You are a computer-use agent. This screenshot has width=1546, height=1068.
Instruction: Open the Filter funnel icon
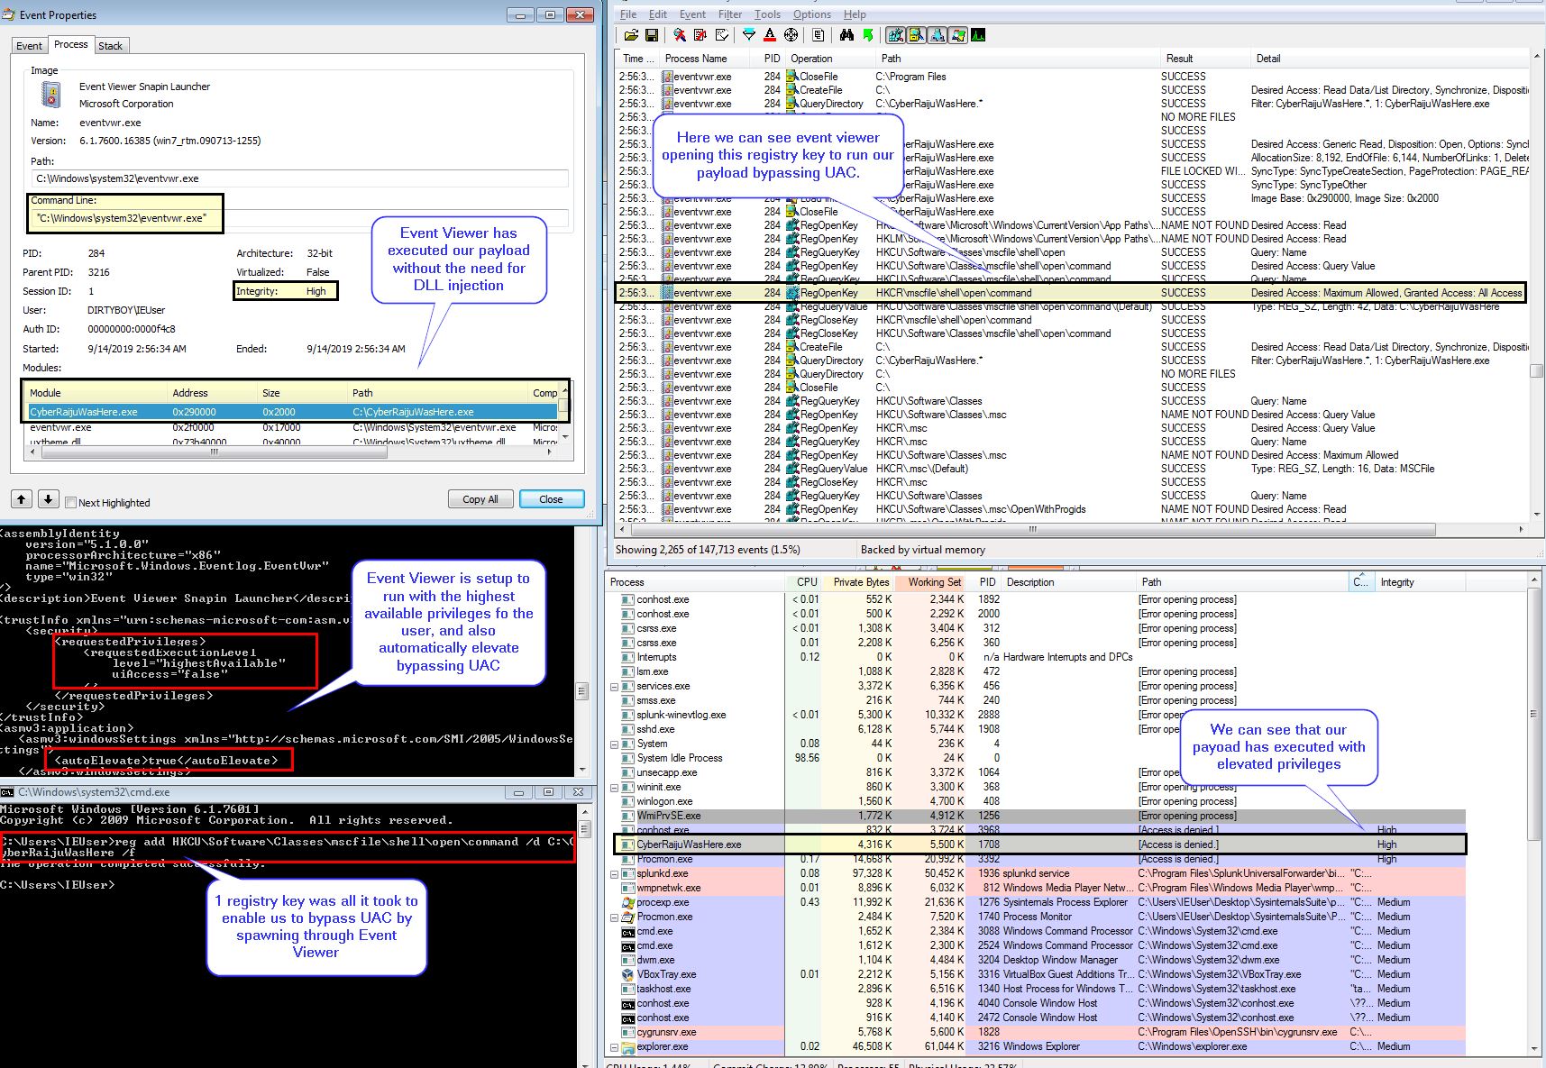tap(748, 35)
